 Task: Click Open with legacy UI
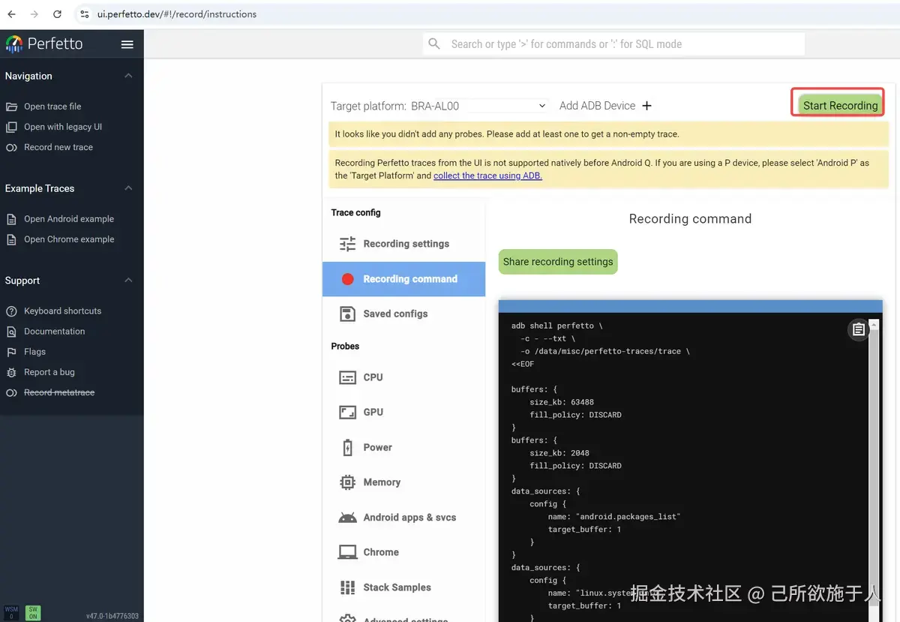click(x=63, y=127)
